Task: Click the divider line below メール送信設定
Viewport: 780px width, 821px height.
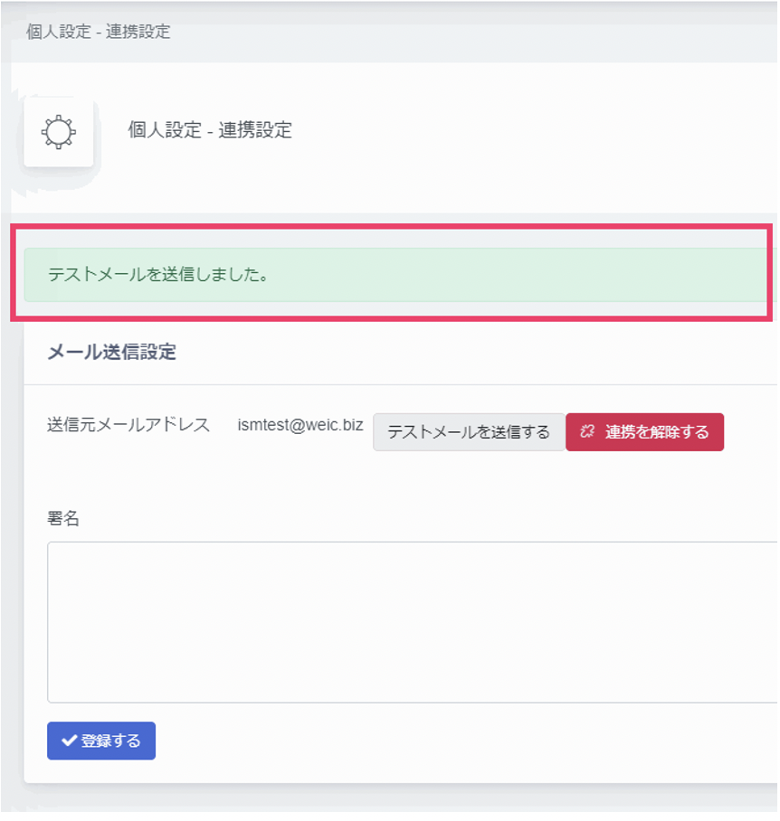Action: 401,385
